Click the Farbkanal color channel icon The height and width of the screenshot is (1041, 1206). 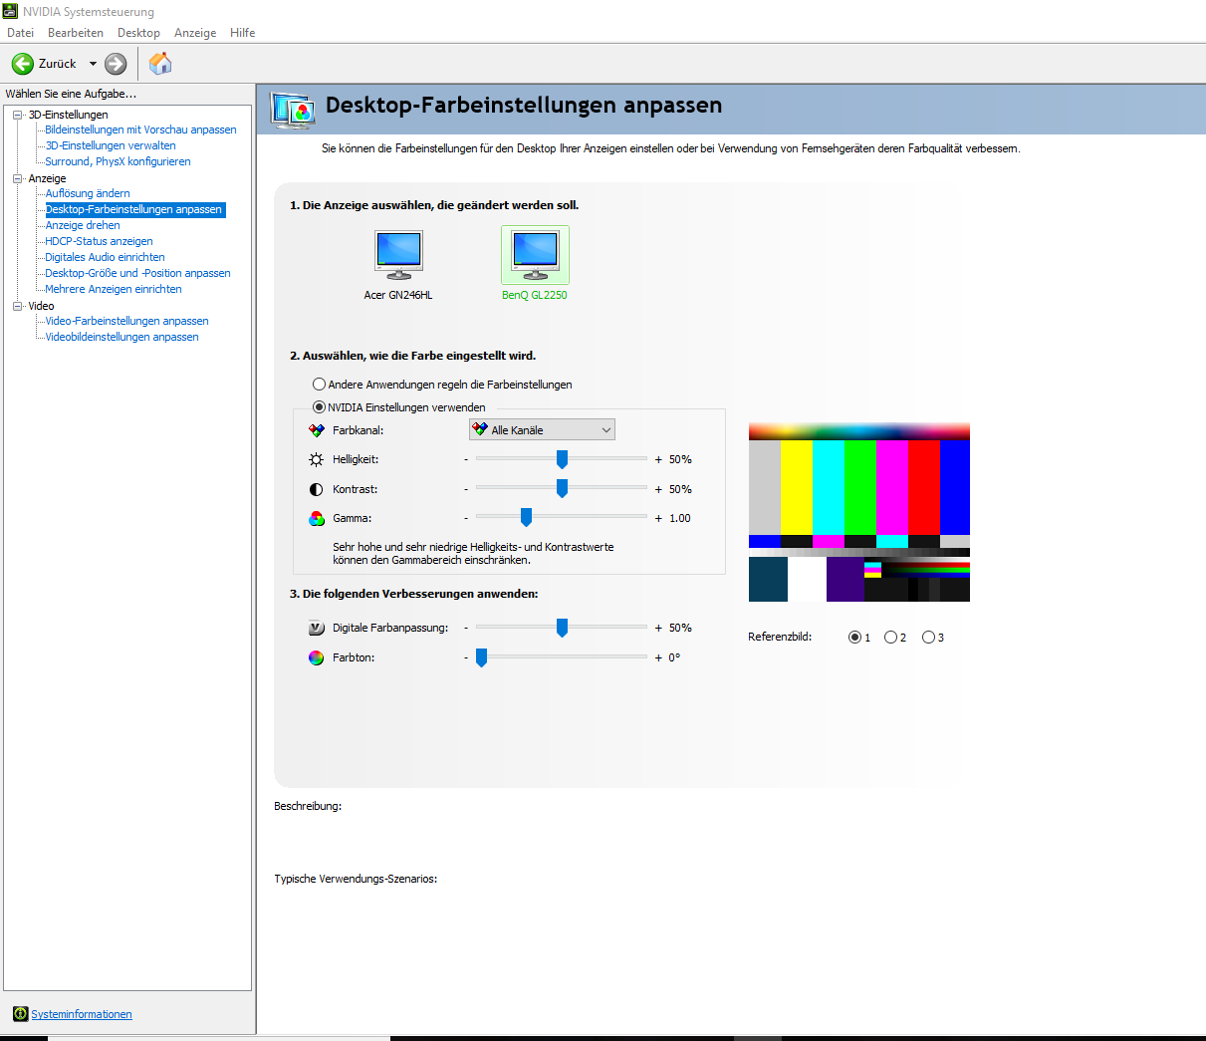(317, 430)
